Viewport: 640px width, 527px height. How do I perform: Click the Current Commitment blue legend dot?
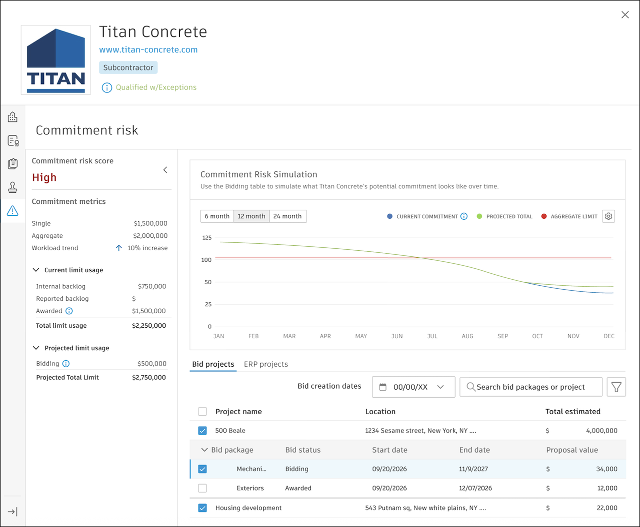coord(390,216)
